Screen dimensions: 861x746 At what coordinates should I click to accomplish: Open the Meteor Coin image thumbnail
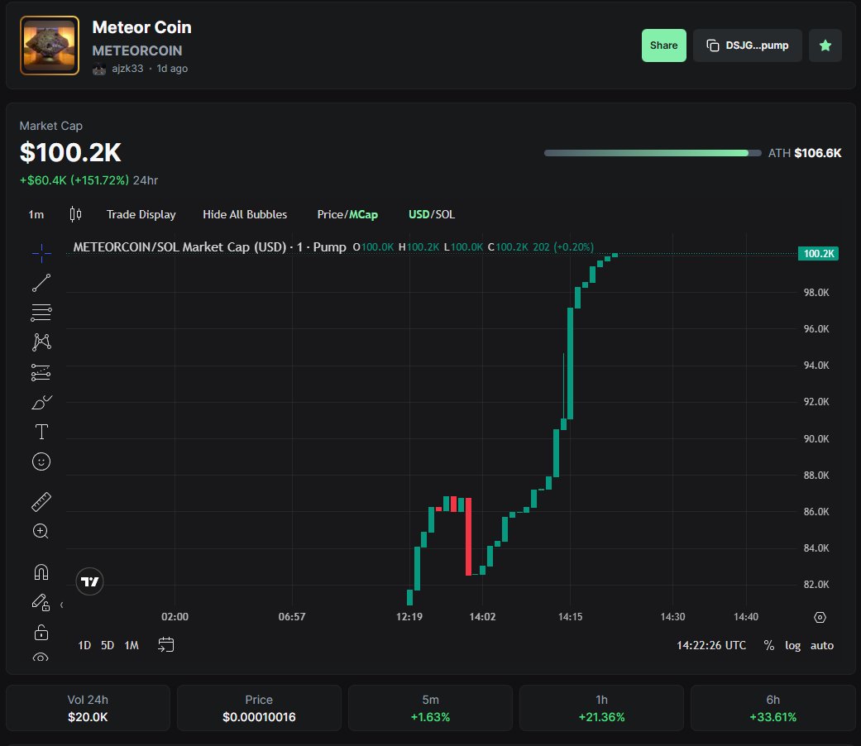[50, 45]
